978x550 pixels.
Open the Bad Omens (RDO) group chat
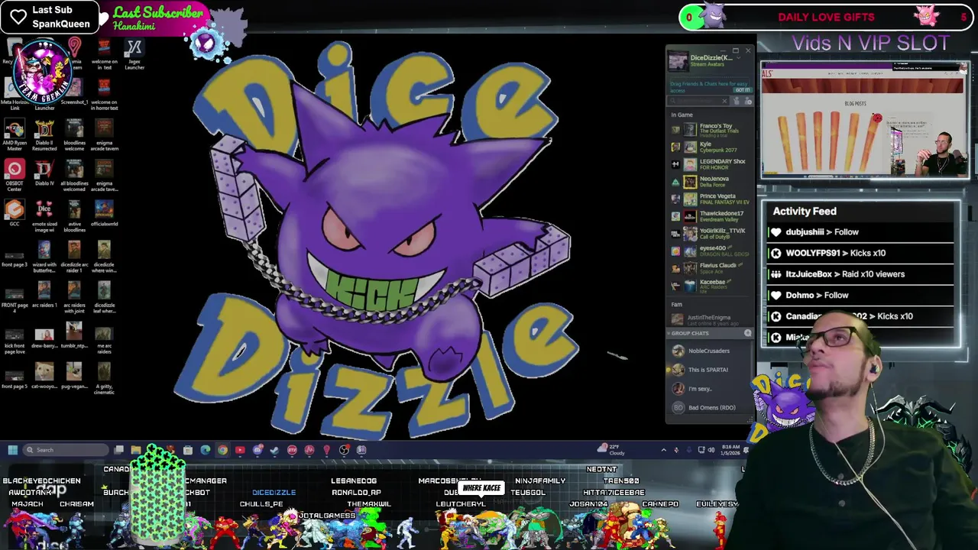[711, 408]
